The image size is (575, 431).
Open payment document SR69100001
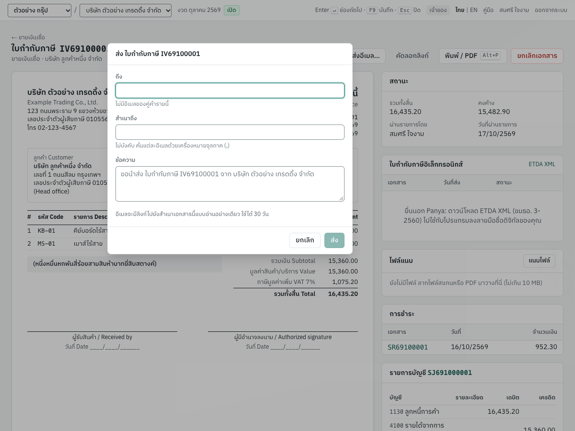[x=408, y=347]
